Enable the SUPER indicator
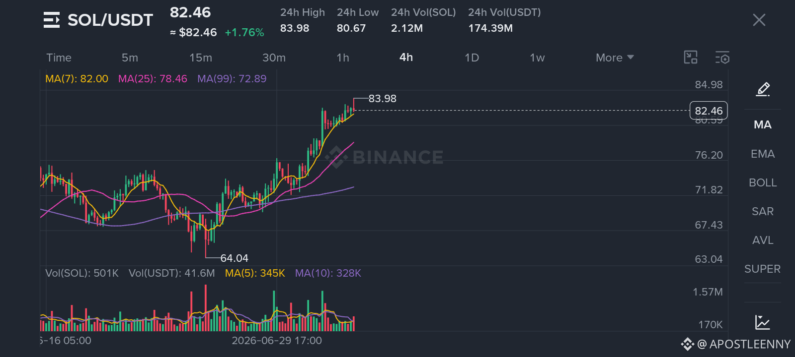The height and width of the screenshot is (357, 795). click(763, 269)
